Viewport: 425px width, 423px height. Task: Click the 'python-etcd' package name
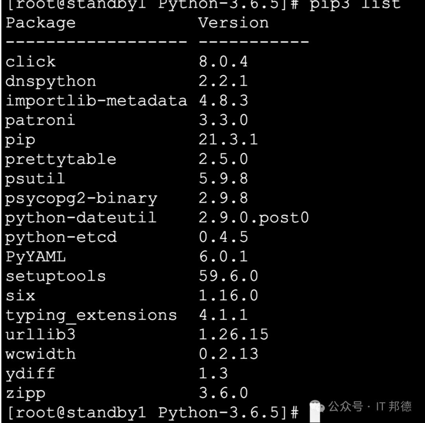(61, 237)
